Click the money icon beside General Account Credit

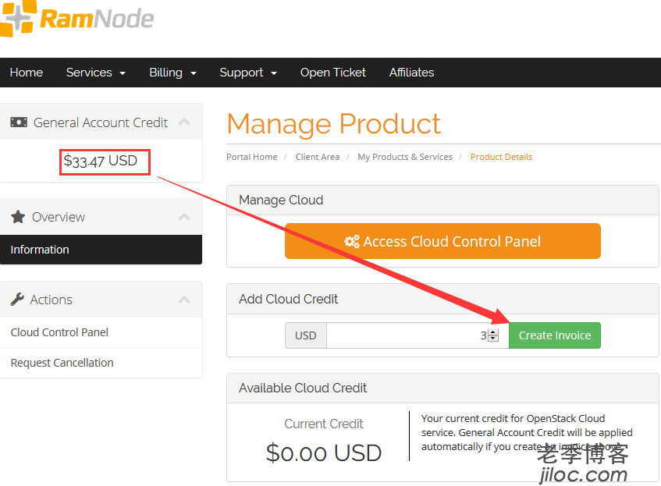click(19, 122)
